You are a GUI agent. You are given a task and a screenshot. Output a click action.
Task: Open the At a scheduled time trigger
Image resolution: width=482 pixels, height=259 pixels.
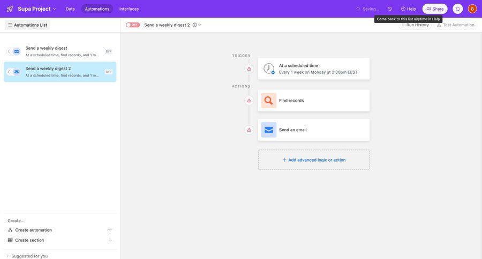coord(313,68)
